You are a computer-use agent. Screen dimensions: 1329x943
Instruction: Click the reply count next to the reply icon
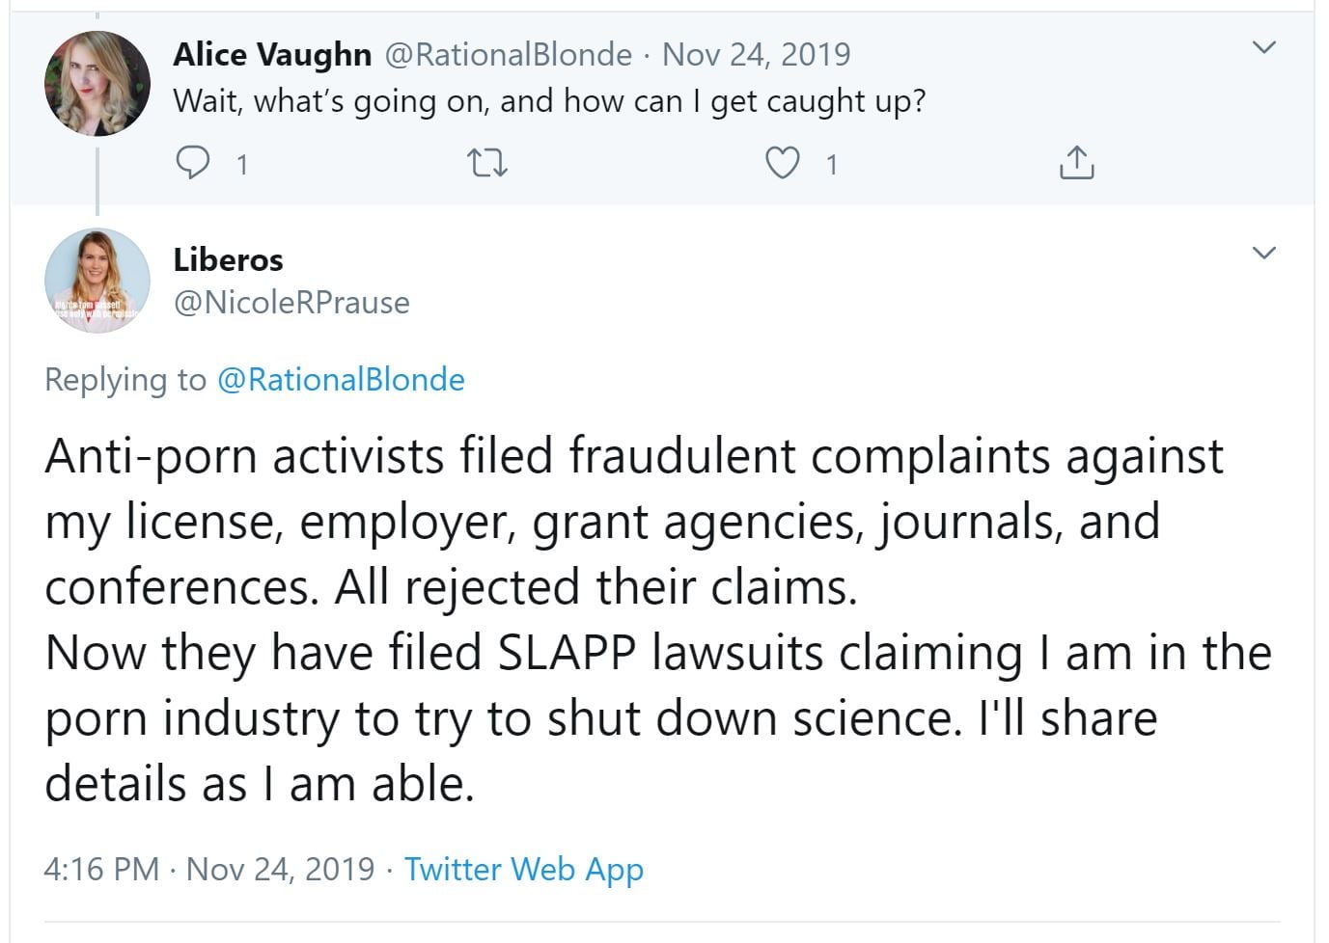[242, 165]
